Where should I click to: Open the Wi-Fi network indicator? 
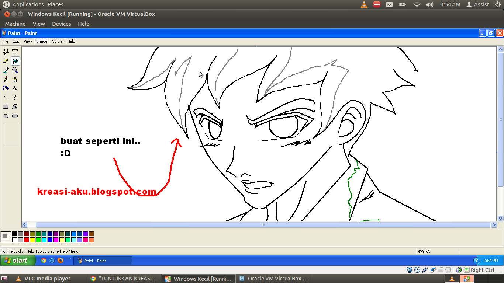pyautogui.click(x=417, y=4)
